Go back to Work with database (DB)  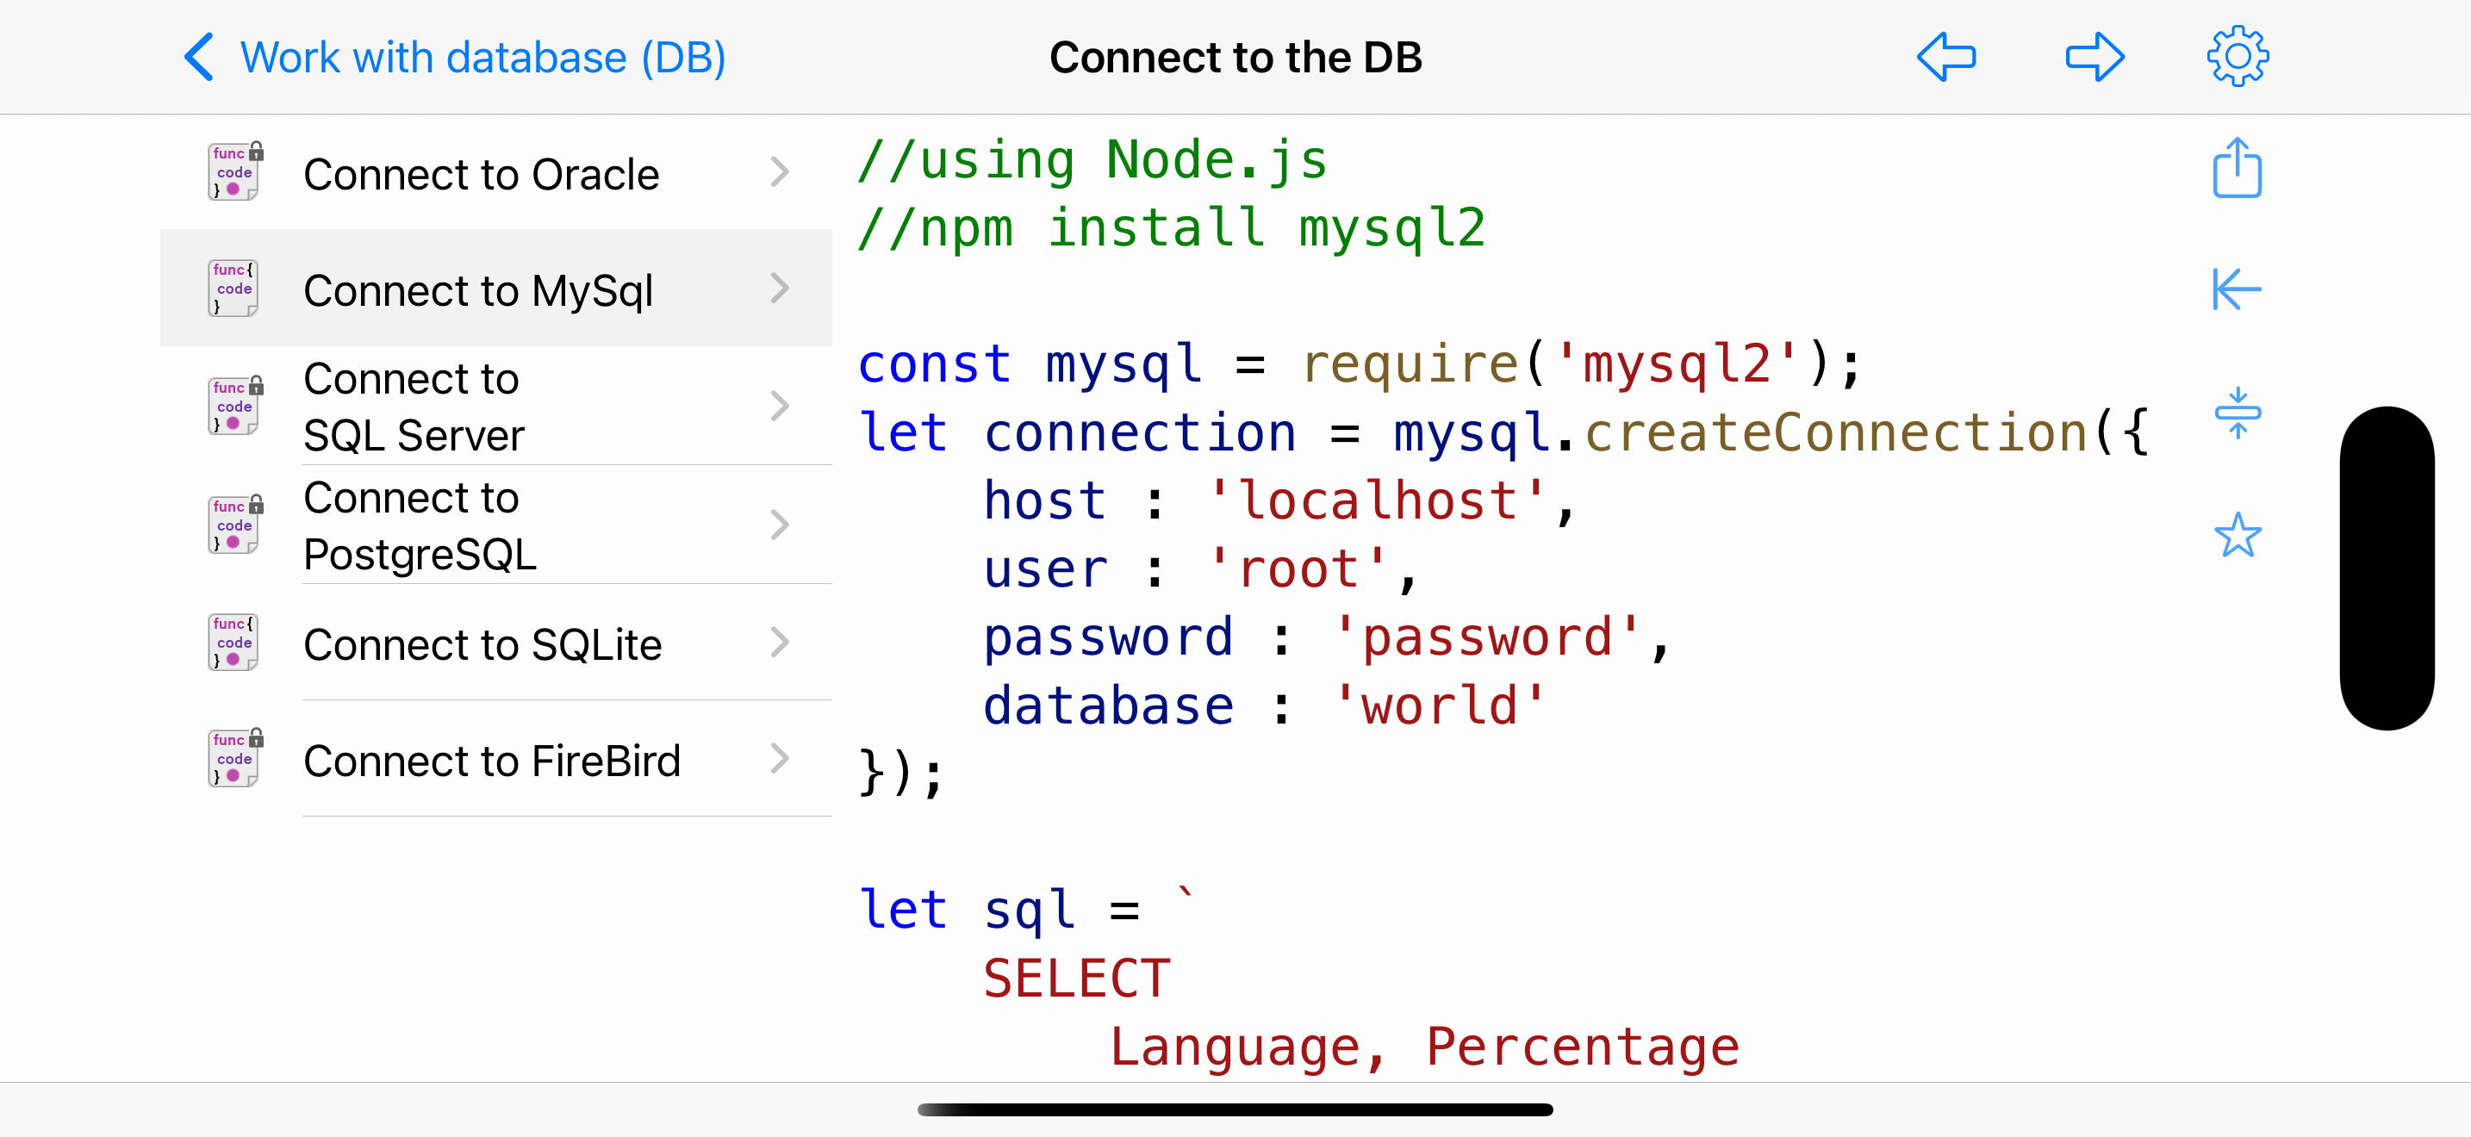click(x=451, y=57)
